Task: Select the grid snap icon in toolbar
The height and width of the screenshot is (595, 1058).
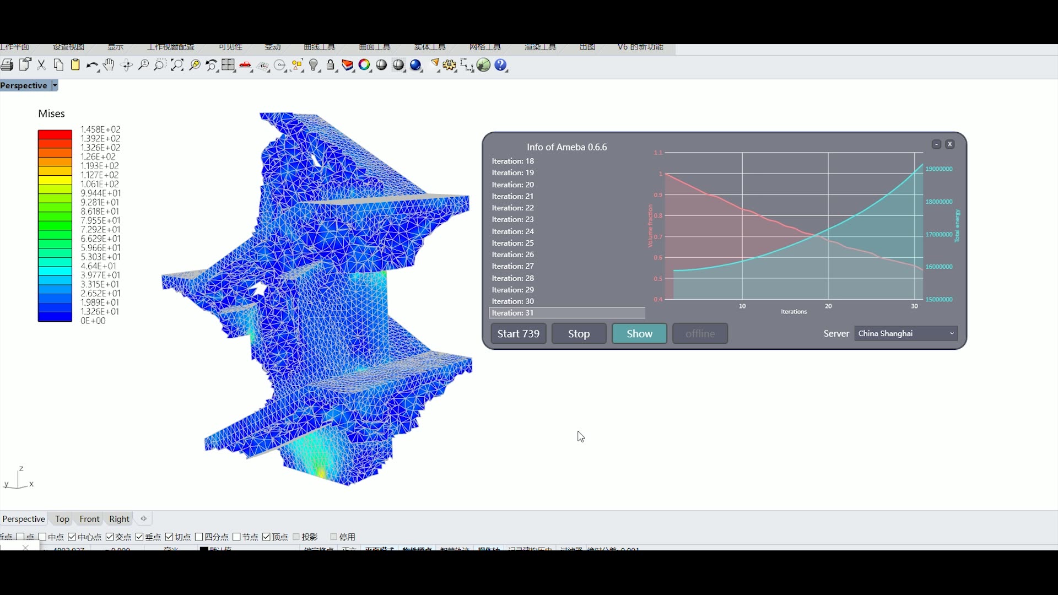Action: click(x=228, y=66)
